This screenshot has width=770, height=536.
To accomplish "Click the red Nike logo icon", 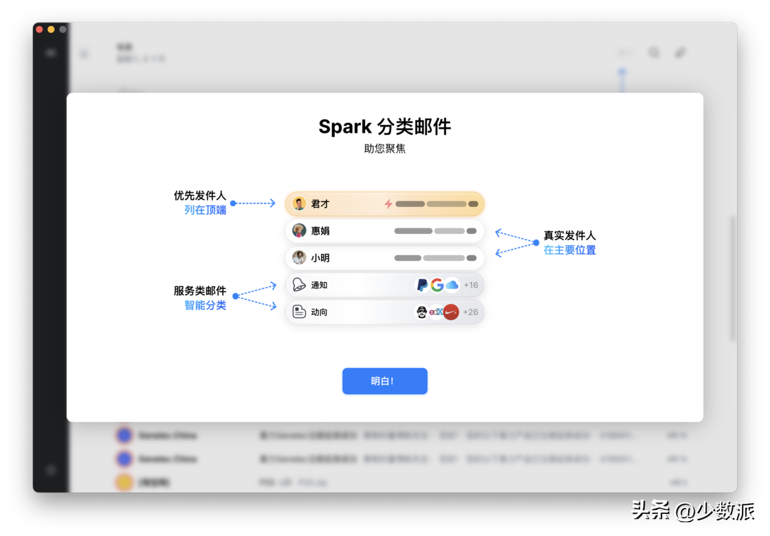I will click(451, 312).
